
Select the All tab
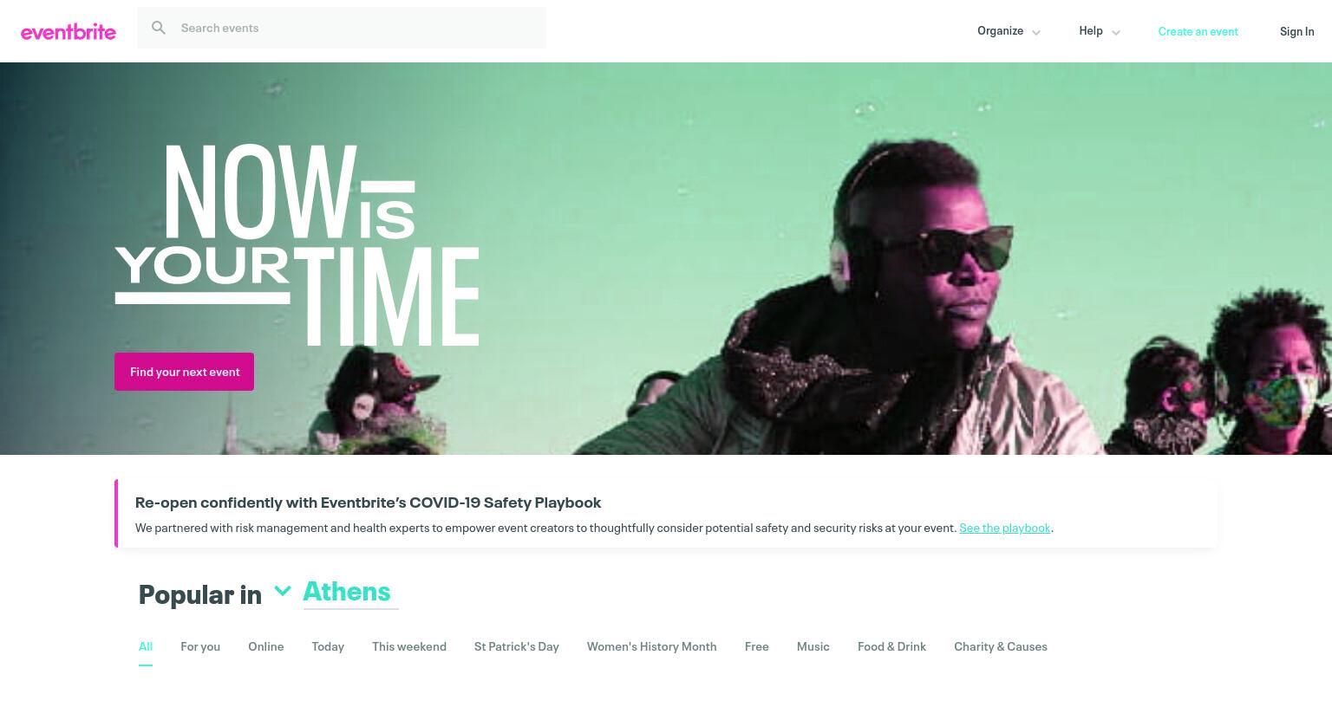pyautogui.click(x=146, y=646)
